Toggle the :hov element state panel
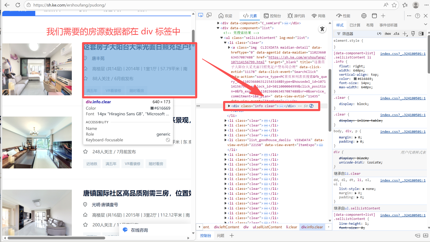Viewport: 430px width, 242px height. 388,34
